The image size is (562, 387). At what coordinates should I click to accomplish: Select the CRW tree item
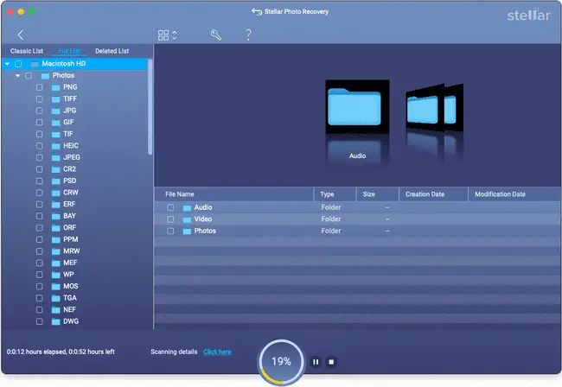tap(71, 193)
